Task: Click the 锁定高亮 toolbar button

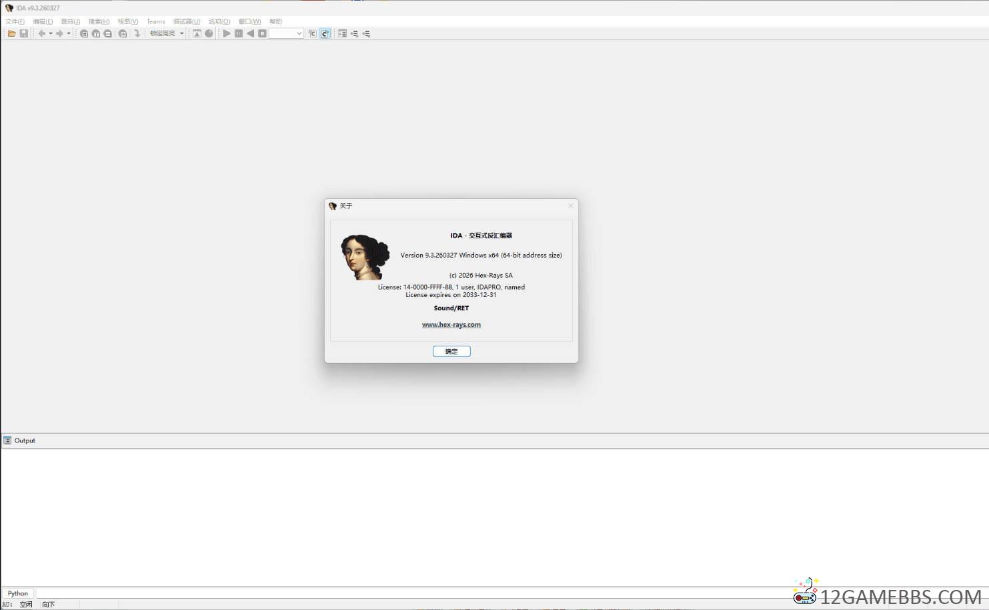Action: click(x=162, y=33)
